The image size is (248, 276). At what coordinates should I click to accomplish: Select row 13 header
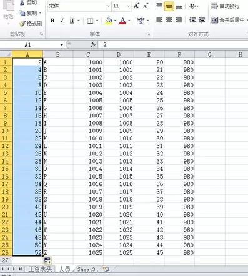point(6,154)
